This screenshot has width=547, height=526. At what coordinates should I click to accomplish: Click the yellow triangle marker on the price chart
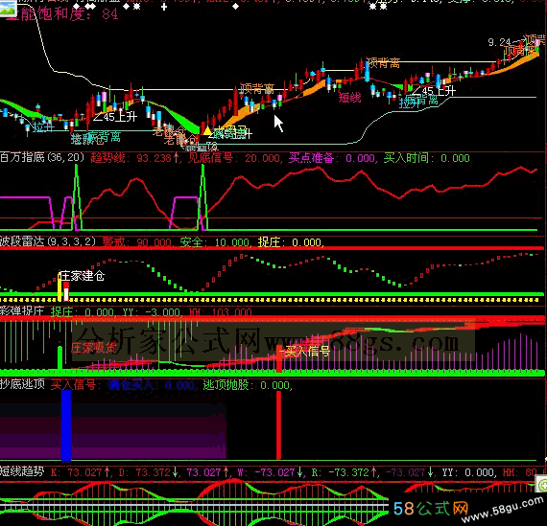click(207, 131)
